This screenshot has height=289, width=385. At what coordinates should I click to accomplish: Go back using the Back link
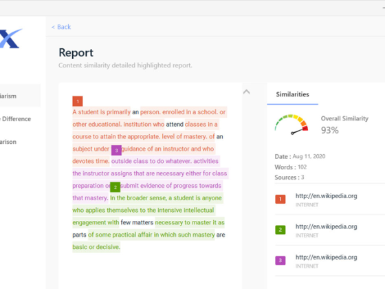pos(61,27)
